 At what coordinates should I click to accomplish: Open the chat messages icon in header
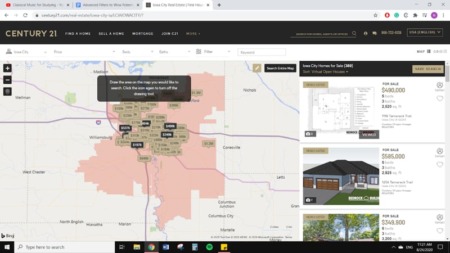click(x=375, y=33)
